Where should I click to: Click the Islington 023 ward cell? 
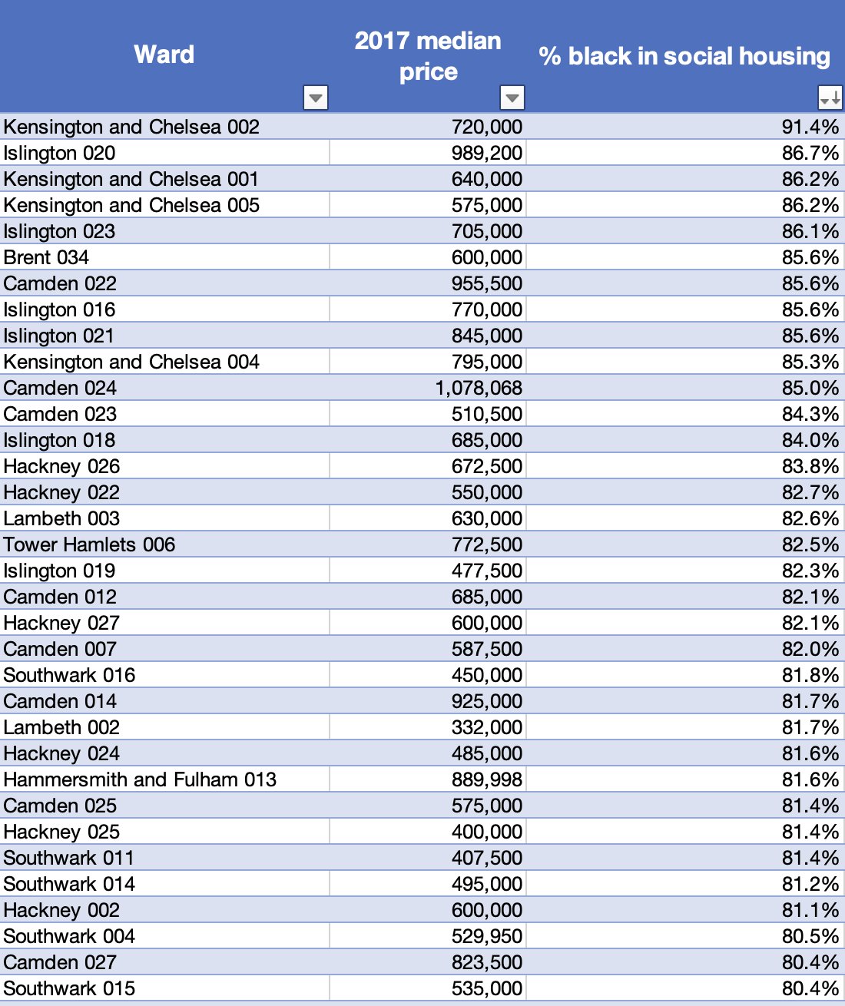pos(164,231)
